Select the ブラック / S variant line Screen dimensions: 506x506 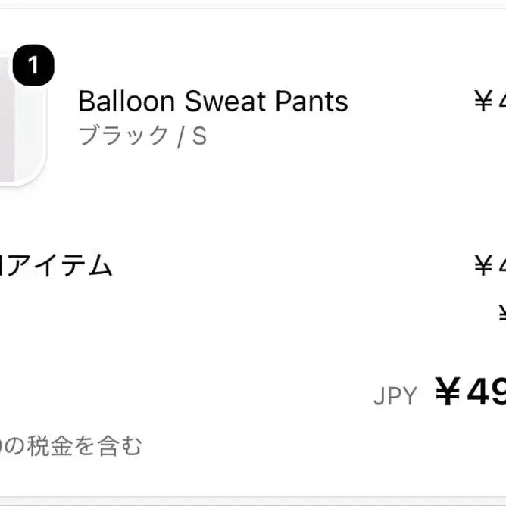[x=142, y=136]
